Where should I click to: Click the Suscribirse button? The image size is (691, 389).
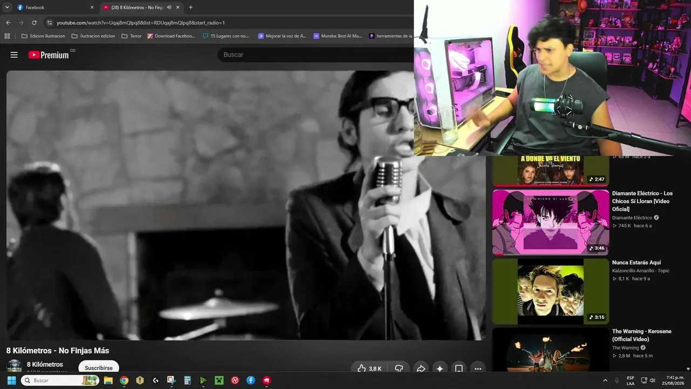coord(98,368)
